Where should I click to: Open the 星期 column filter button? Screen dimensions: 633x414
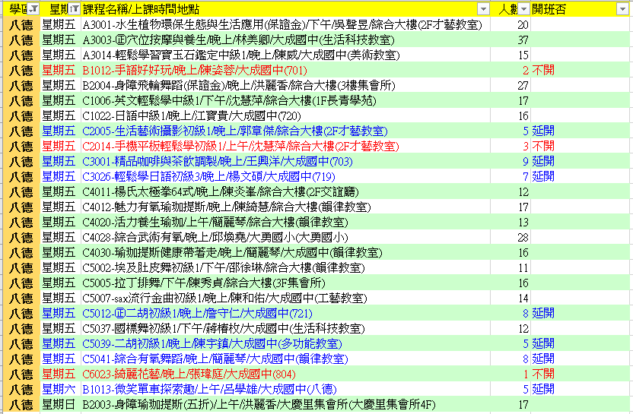[74, 8]
